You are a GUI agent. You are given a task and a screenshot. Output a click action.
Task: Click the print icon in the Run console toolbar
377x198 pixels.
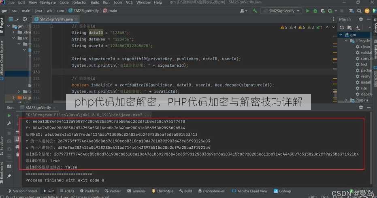17,147
